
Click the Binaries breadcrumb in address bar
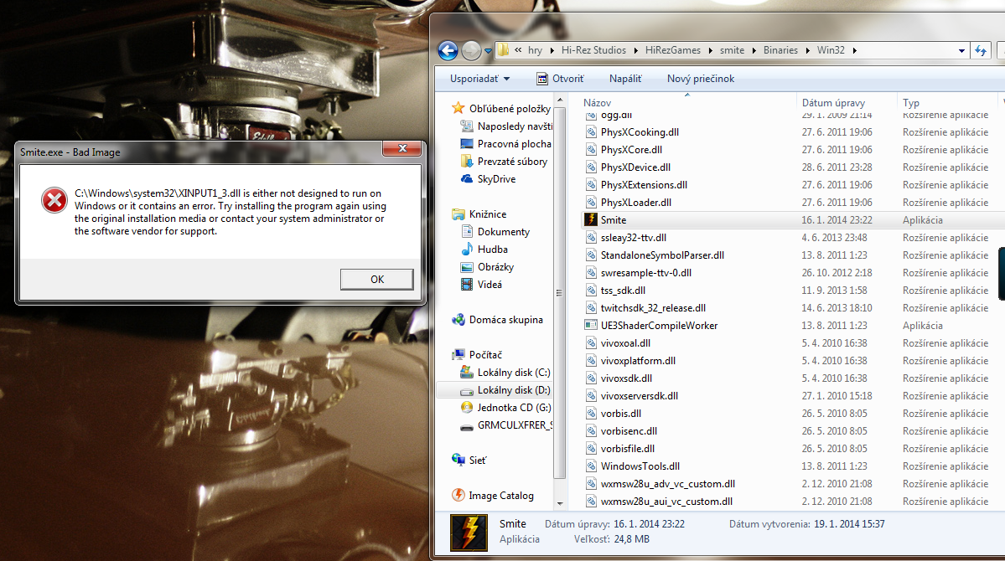(x=780, y=50)
